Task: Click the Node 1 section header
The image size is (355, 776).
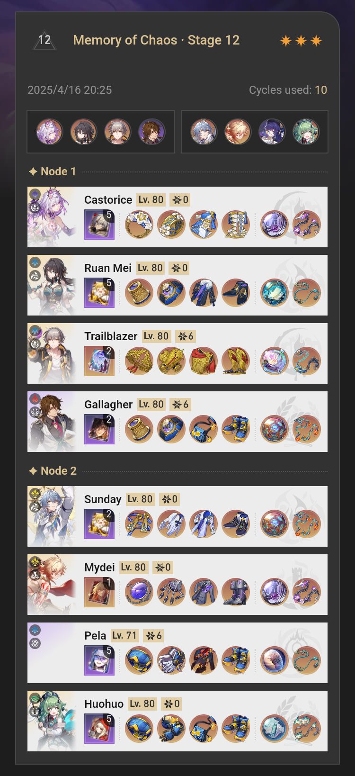Action: pyautogui.click(x=53, y=171)
